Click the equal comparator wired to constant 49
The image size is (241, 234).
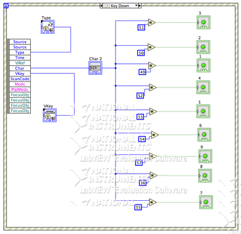152,66
